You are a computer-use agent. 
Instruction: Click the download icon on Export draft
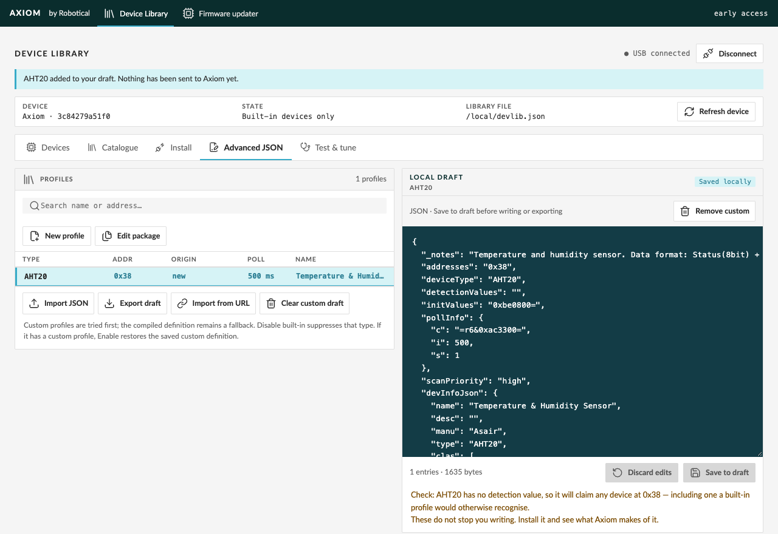pos(109,303)
